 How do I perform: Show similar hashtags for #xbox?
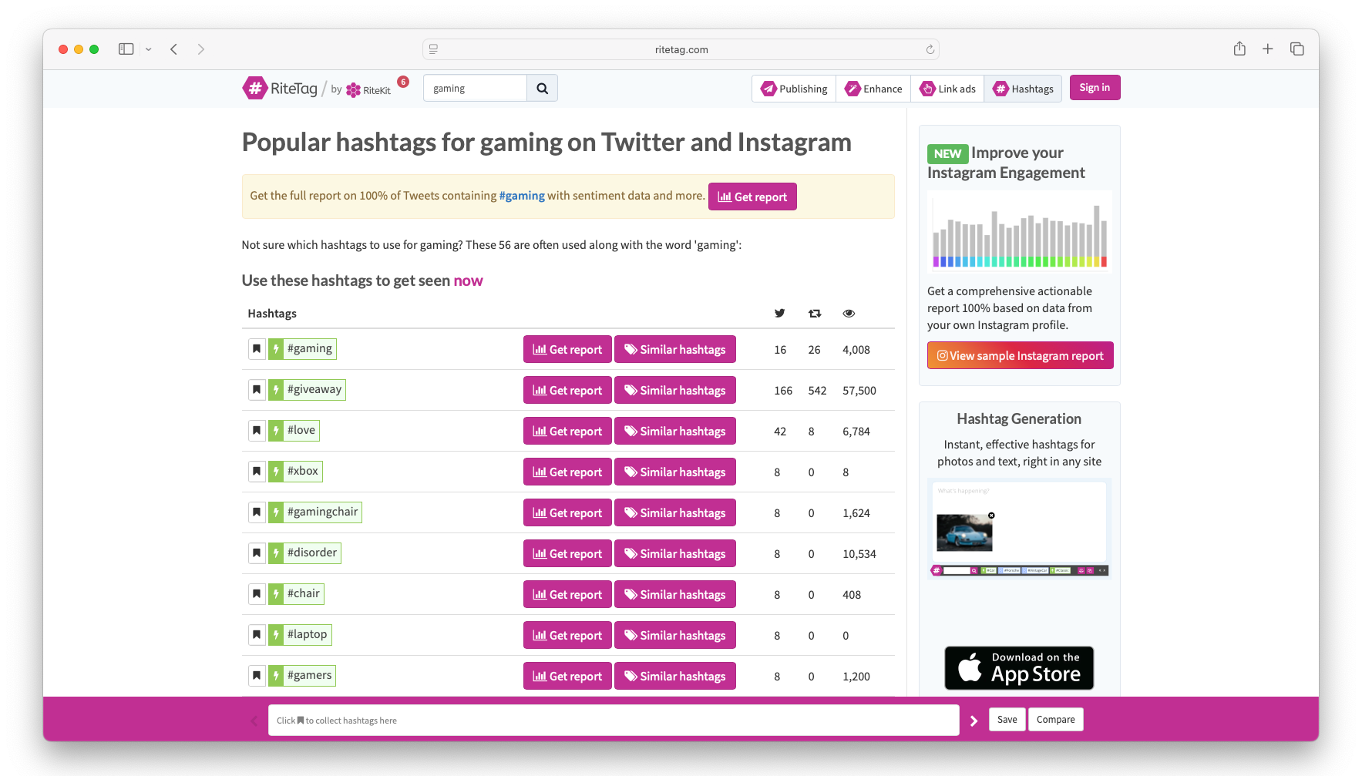(675, 472)
